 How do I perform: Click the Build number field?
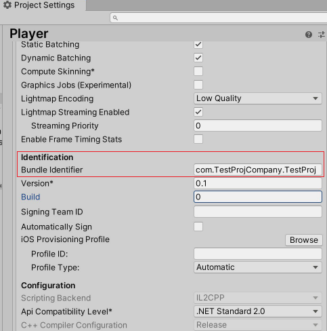coord(258,197)
